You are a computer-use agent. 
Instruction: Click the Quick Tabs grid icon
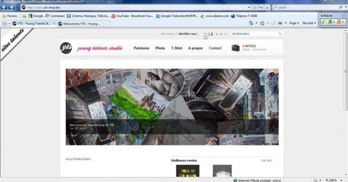click(x=4, y=24)
